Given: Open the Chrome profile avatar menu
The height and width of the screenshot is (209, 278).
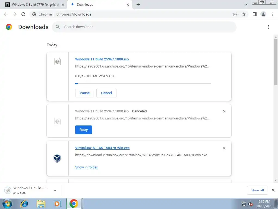Looking at the screenshot, I should pos(263,14).
